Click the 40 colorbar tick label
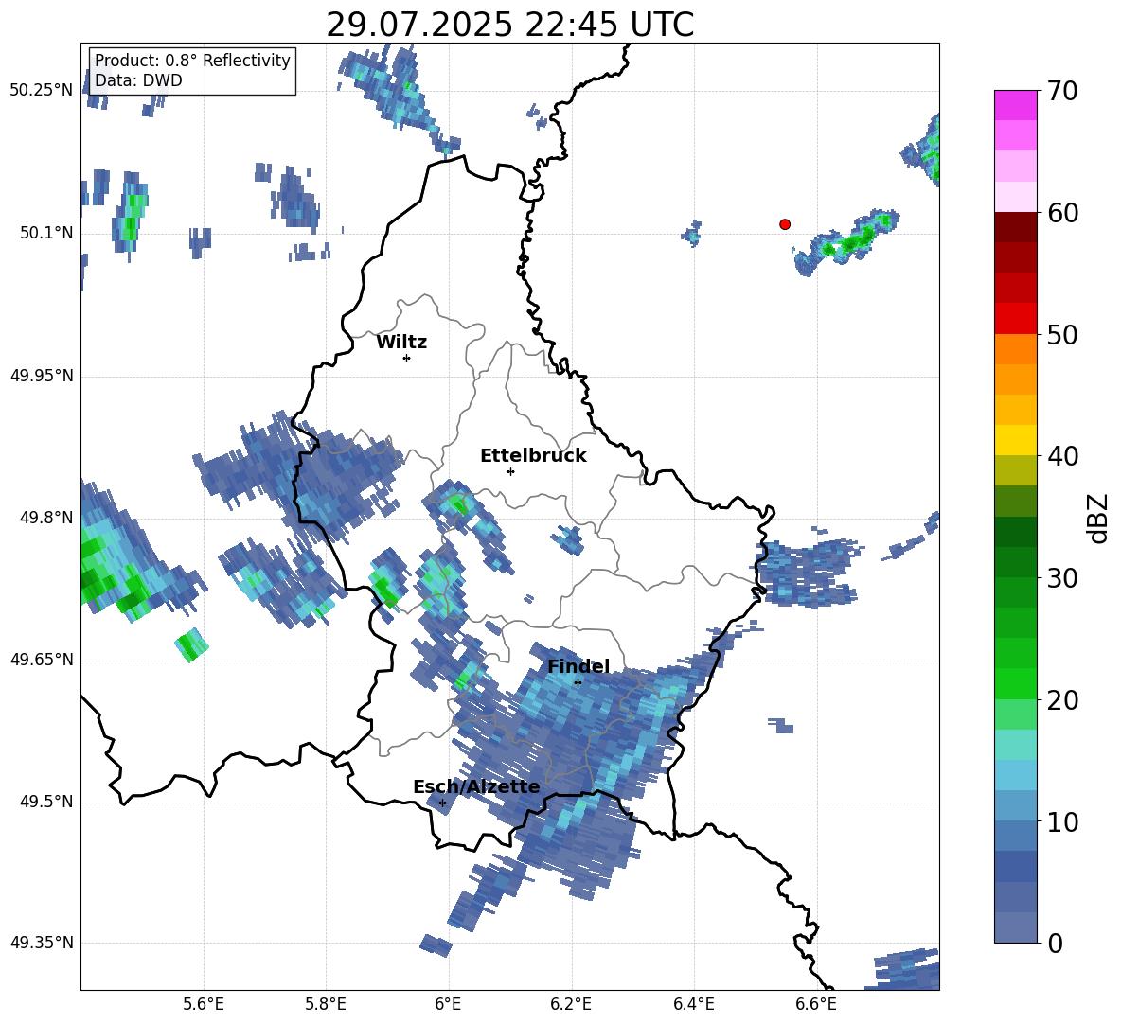Screen dimensions: 1121x1023 (1062, 456)
